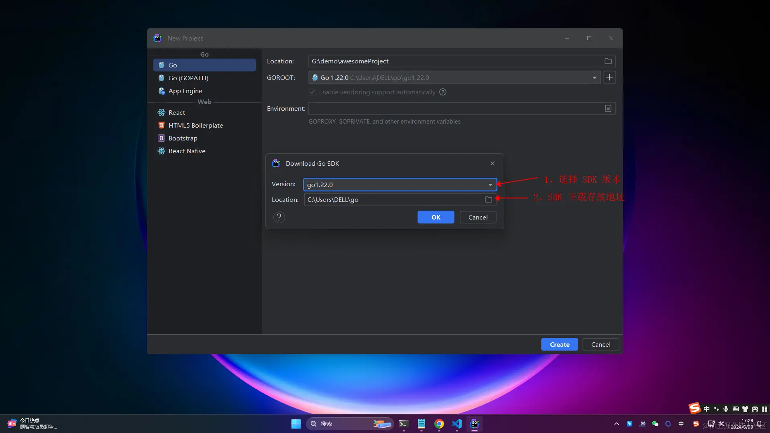Click the taskbar search box
770x433 pixels.
click(349, 424)
